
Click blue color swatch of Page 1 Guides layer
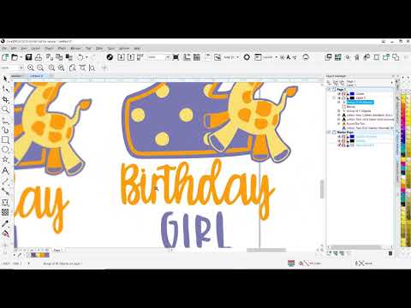(x=352, y=93)
